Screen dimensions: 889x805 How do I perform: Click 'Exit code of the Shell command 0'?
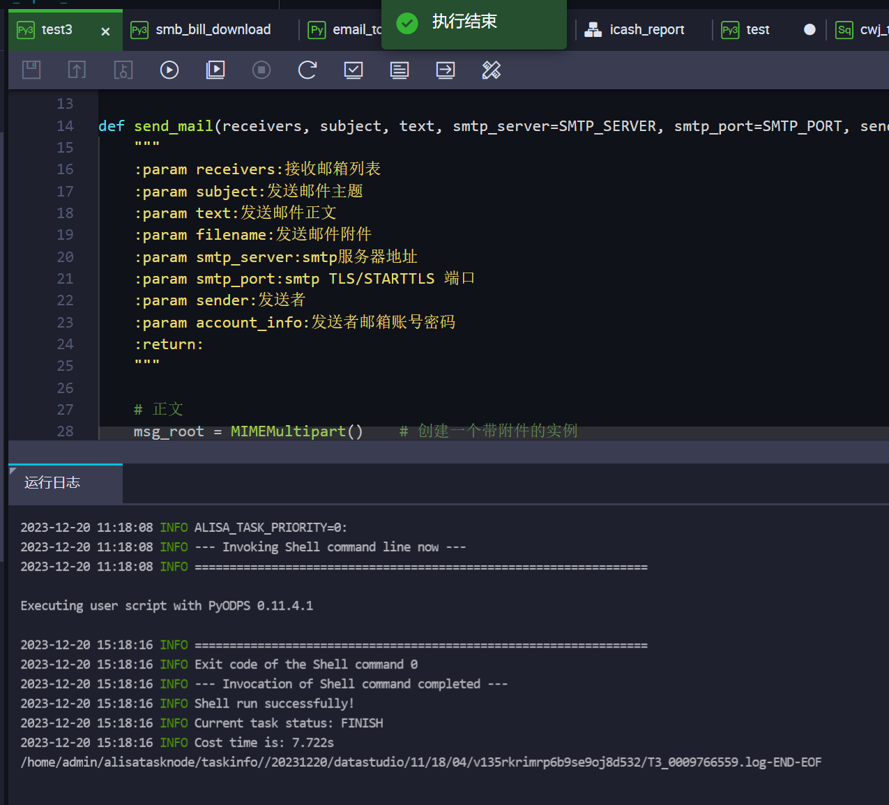click(219, 664)
